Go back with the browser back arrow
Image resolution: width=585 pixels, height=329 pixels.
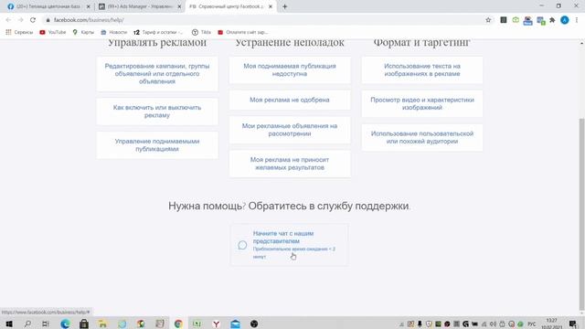click(x=8, y=20)
